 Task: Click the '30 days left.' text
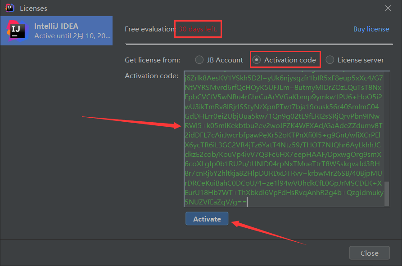click(x=198, y=29)
